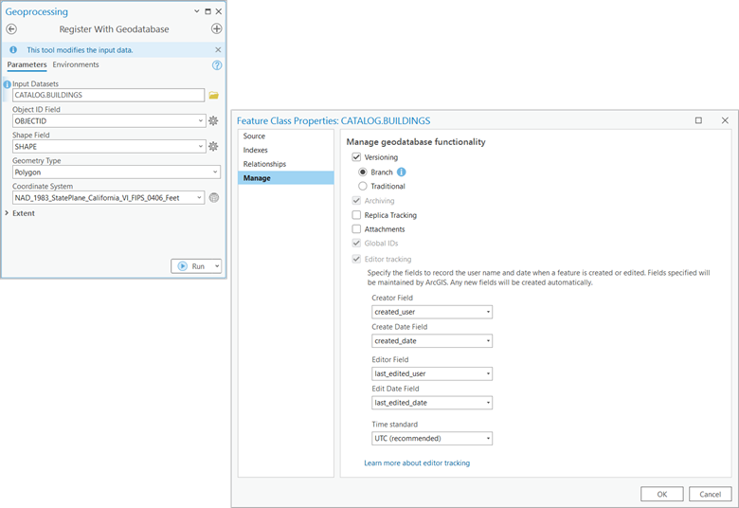Click the 'Manage geodatabase functionality' heading

tap(416, 142)
